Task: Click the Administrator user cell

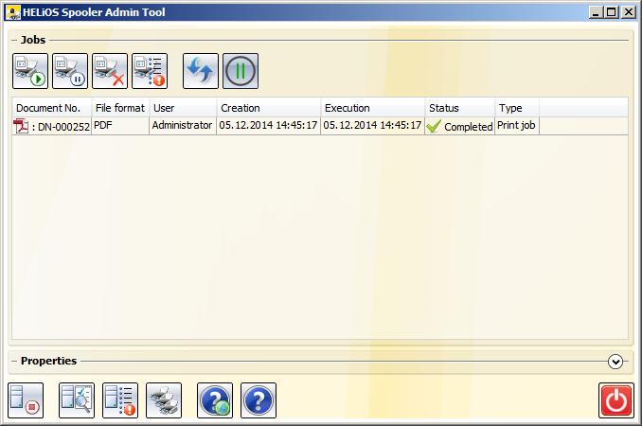Action: (x=183, y=126)
